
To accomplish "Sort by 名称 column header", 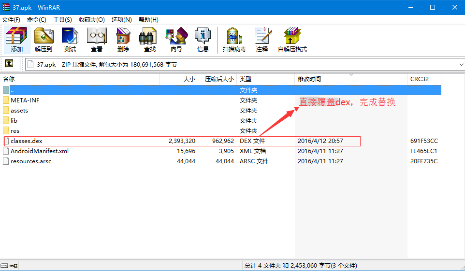I will tap(79, 79).
